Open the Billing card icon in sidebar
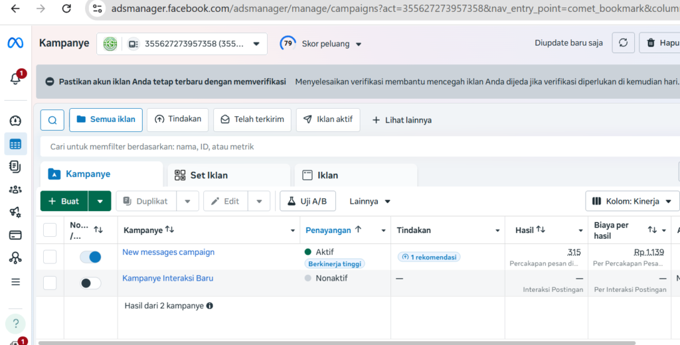The width and height of the screenshot is (680, 345). [15, 235]
